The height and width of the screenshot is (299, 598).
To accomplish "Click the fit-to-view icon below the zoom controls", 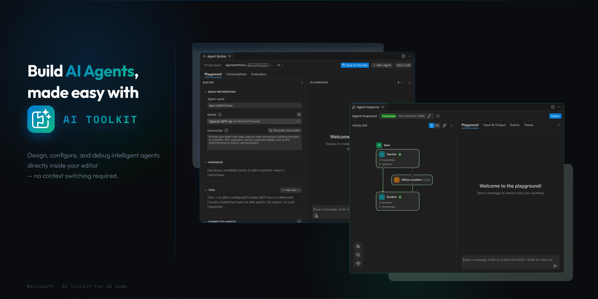I will tap(358, 263).
